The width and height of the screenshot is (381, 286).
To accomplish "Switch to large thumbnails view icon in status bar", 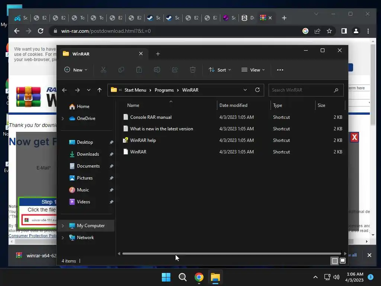I will click(x=343, y=261).
